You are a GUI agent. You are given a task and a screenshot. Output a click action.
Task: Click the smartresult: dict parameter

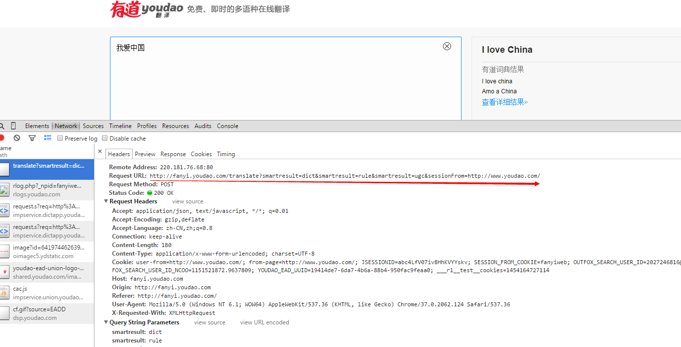pyautogui.click(x=137, y=332)
